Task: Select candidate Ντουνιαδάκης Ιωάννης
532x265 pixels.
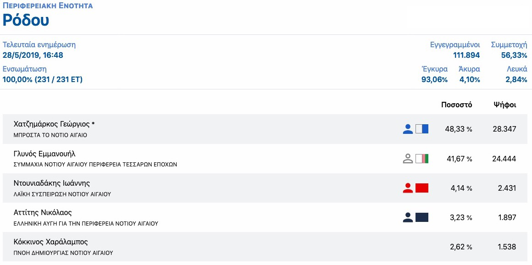Action: point(52,183)
